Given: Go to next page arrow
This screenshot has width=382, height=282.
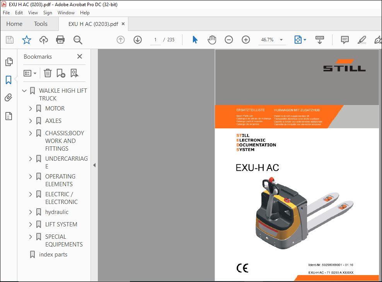Looking at the screenshot, I should (x=138, y=40).
